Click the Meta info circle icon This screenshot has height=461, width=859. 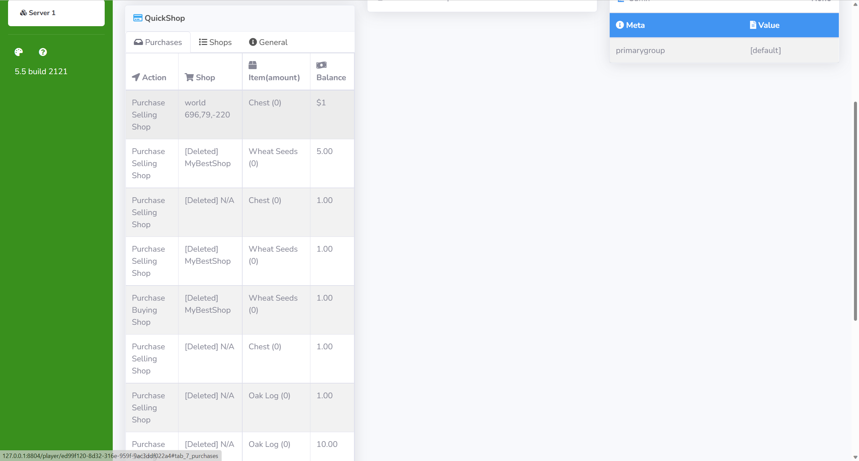(620, 25)
